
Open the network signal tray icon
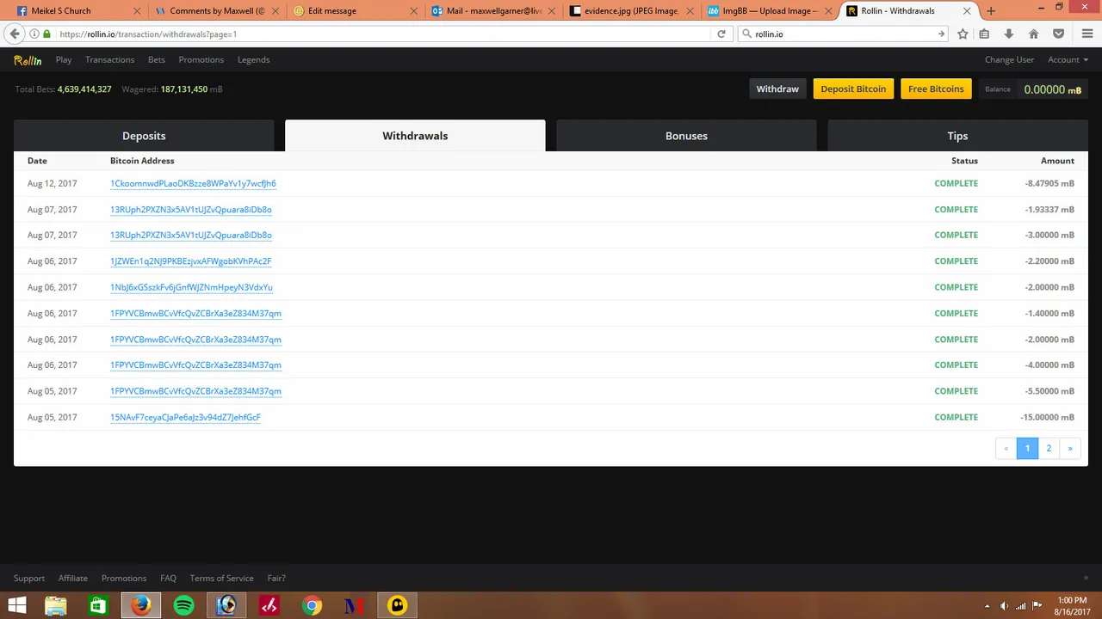[1021, 605]
